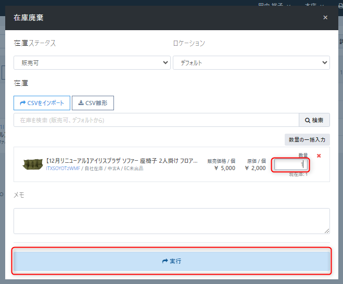This screenshot has width=343, height=284.
Task: Click 数量の一括入力 button
Action: pos(307,140)
